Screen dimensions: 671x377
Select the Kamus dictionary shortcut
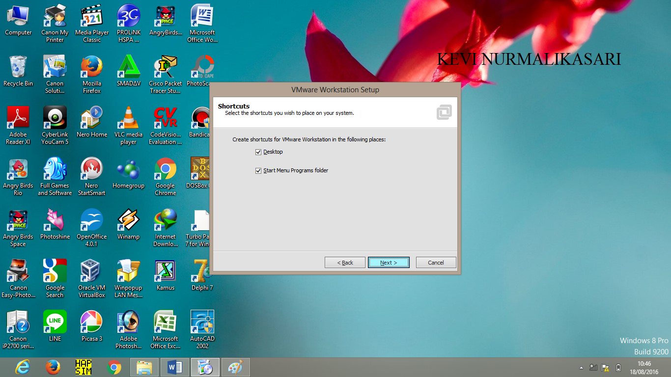[166, 276]
